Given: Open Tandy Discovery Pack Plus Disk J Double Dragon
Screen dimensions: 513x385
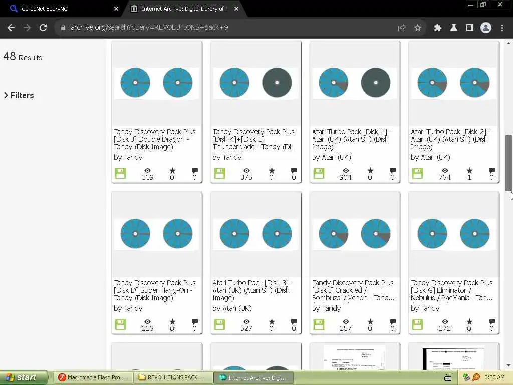Looking at the screenshot, I should point(155,139).
